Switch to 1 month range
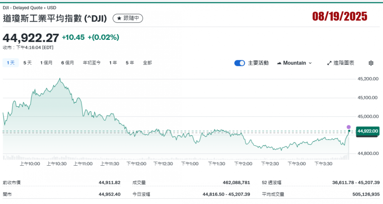The image size is (383, 204). tap(46, 63)
